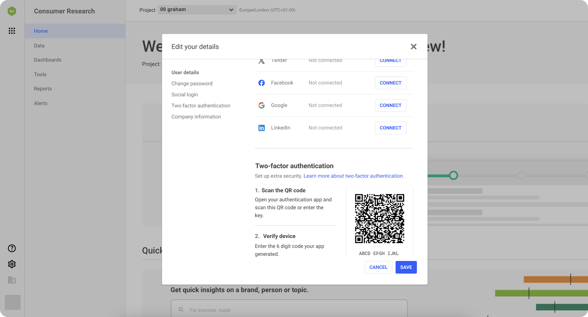The image size is (588, 317).
Task: Go to Home in the sidebar
Action: coord(75,31)
